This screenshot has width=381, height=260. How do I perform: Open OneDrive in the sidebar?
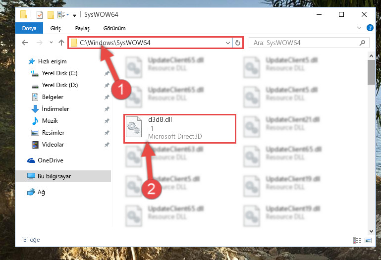51,160
